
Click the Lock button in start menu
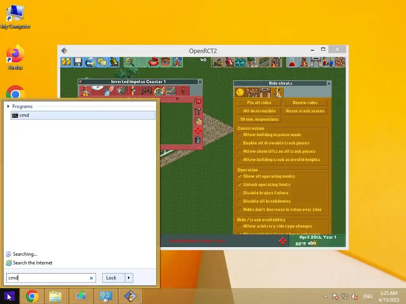click(114, 278)
